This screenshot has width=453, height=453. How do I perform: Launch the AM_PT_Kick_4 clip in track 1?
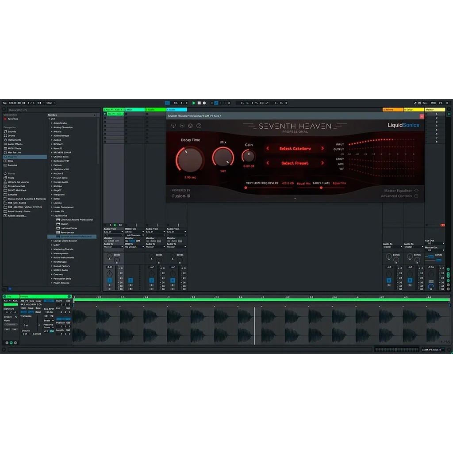pyautogui.click(x=105, y=114)
